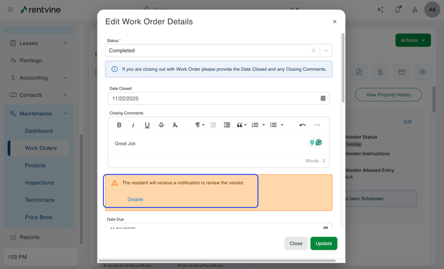
Task: Disable the resident vendor review notification
Action: pyautogui.click(x=135, y=199)
